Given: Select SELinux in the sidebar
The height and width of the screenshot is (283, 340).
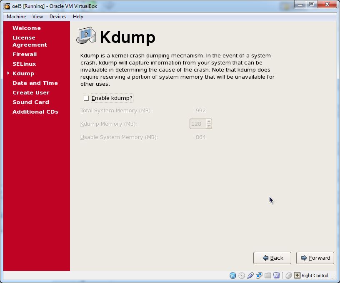Looking at the screenshot, I should click(x=24, y=64).
